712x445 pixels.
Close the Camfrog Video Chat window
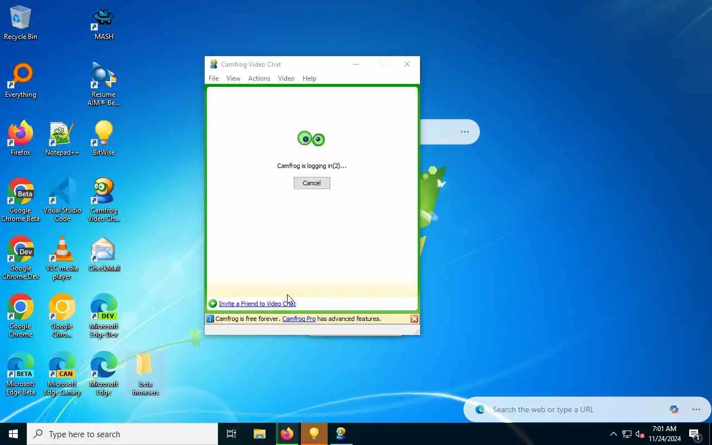point(407,65)
